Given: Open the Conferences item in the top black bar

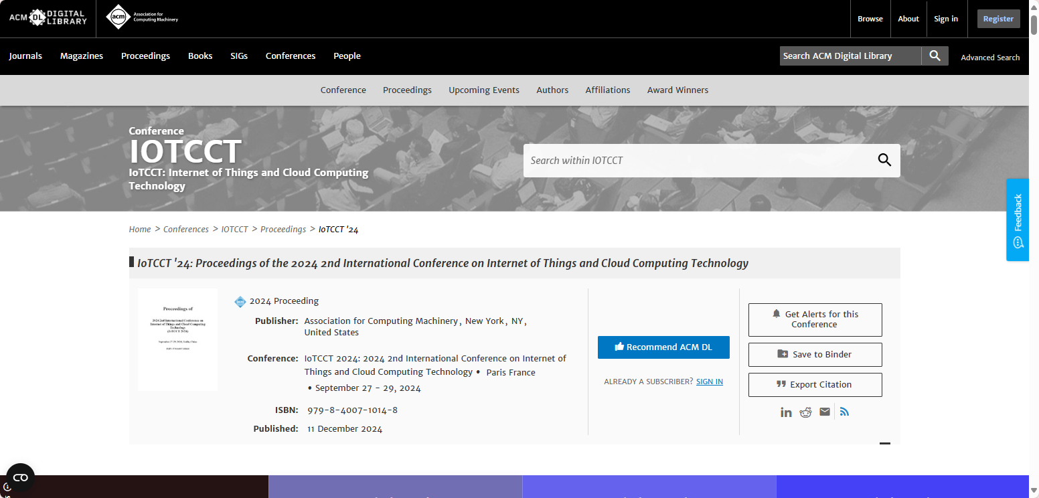Looking at the screenshot, I should coord(291,56).
